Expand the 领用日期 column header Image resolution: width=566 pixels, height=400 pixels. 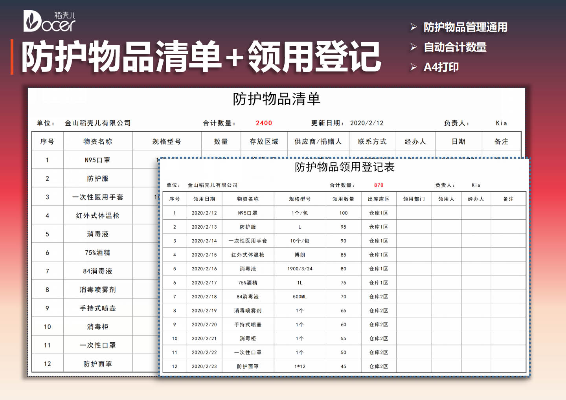(205, 199)
